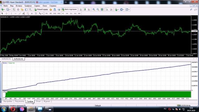The height and width of the screenshot is (112, 199).
Task: Zoom in on the chart
Action: click(x=94, y=10)
